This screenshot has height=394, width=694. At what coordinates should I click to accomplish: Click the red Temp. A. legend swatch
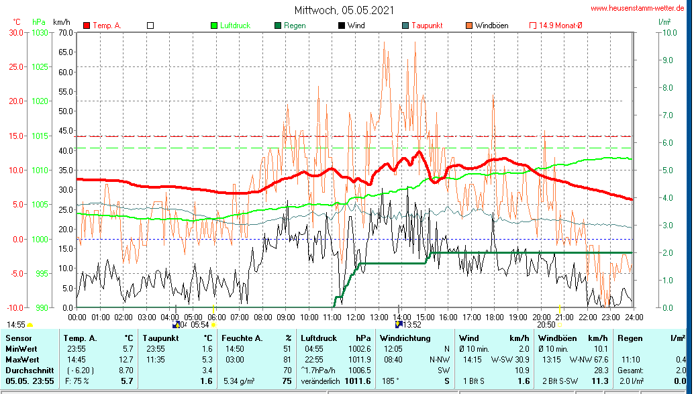(x=87, y=26)
